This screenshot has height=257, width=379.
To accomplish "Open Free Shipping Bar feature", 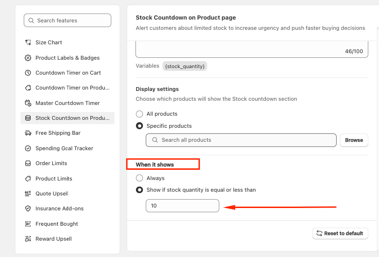I will (x=68, y=133).
